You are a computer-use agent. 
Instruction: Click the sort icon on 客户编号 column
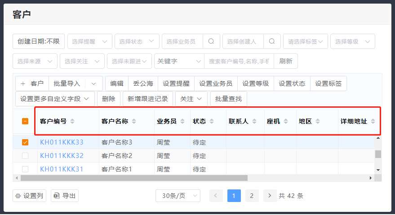[72, 121]
